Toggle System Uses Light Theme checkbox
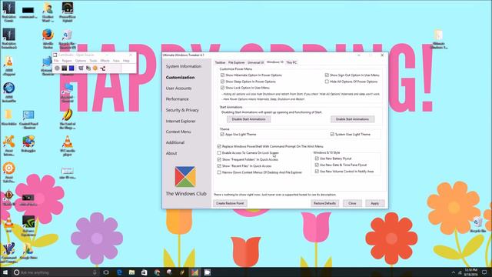Image resolution: width=492 pixels, height=277 pixels. click(x=332, y=134)
